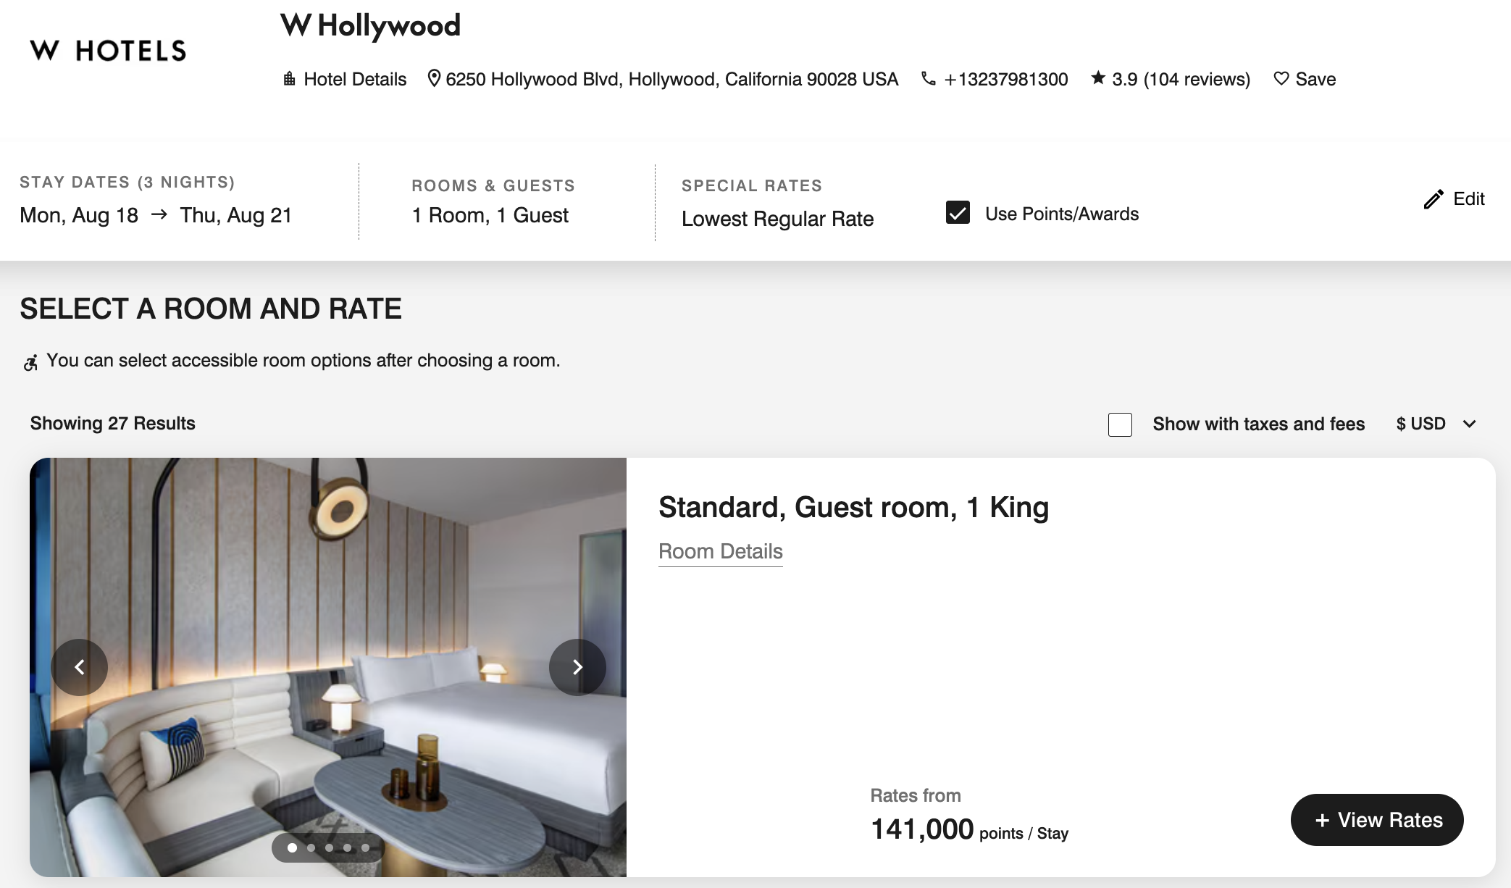Select the fifth carousel dot indicator
The width and height of the screenshot is (1511, 888).
click(x=365, y=847)
